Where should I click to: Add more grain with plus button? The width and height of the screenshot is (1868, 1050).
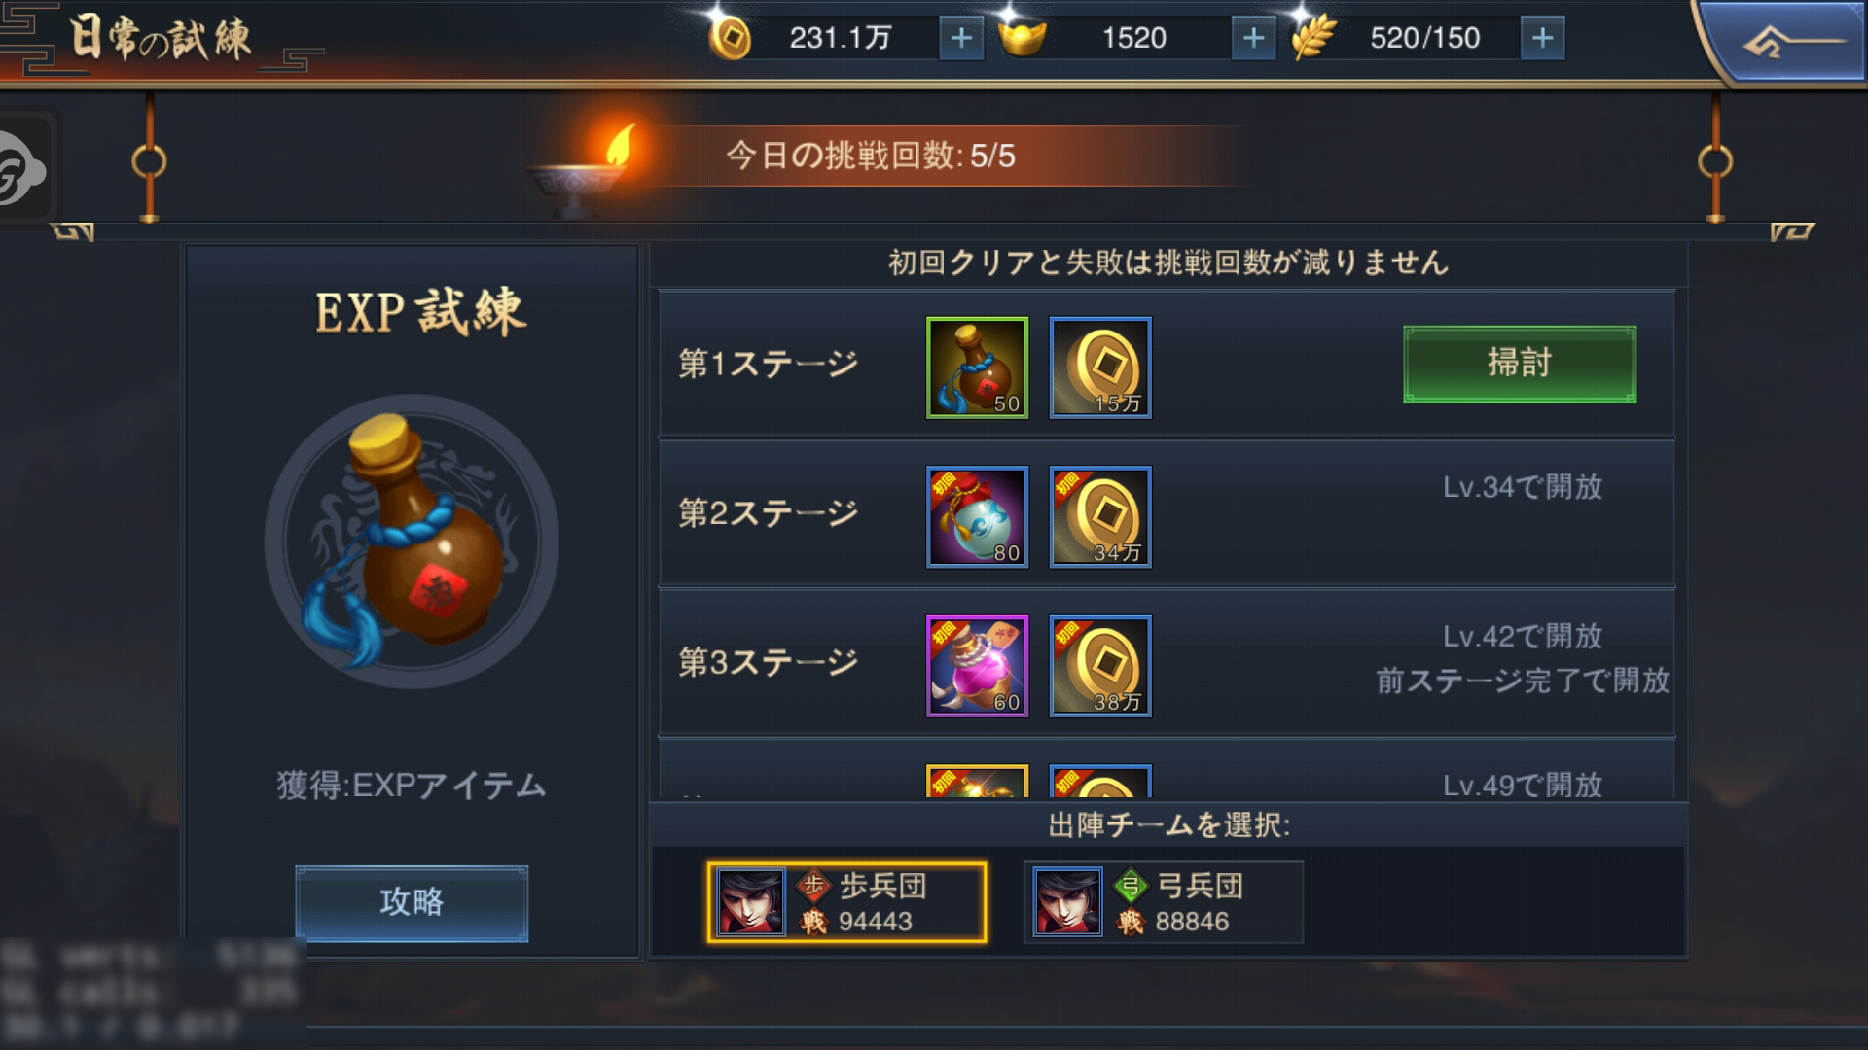tap(1542, 38)
